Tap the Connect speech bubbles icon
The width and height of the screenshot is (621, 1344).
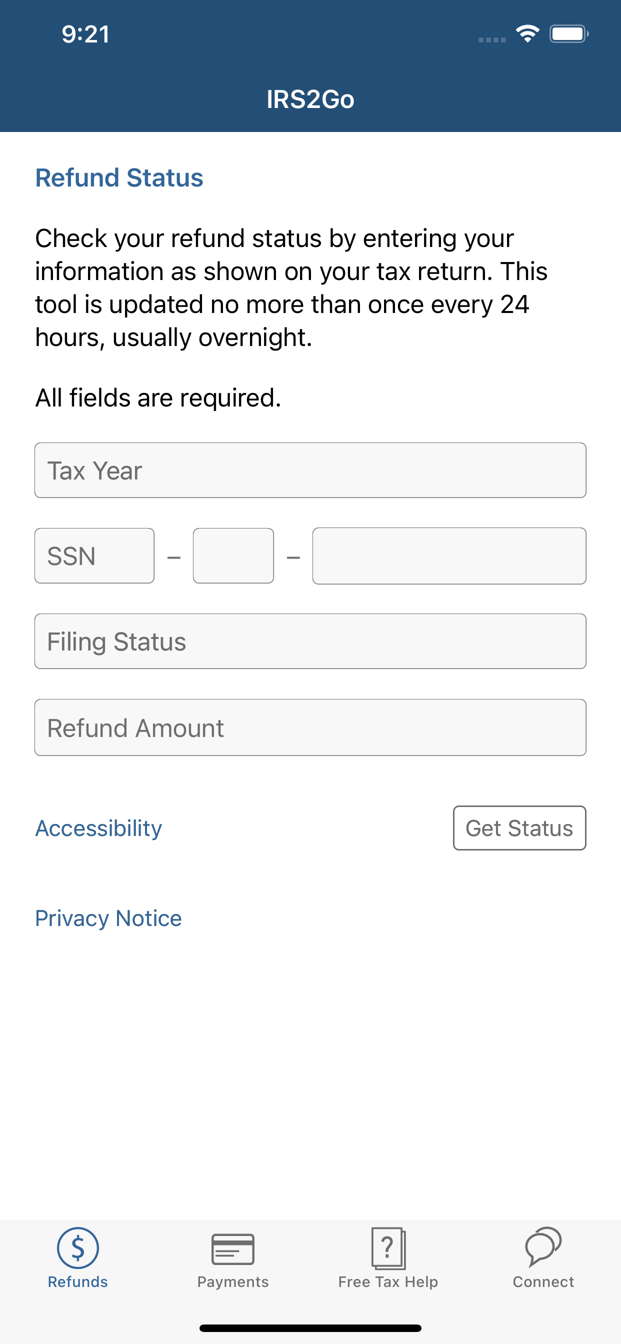[x=543, y=1246]
